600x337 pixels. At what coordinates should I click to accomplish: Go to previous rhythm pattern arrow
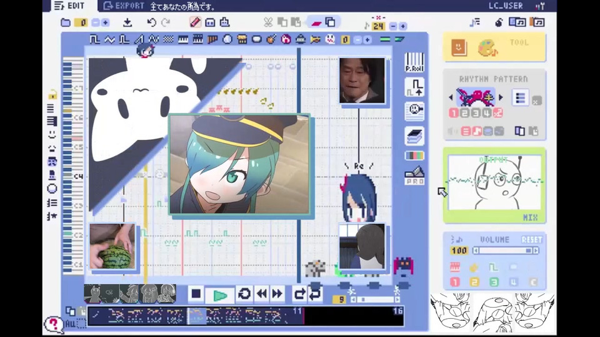451,97
